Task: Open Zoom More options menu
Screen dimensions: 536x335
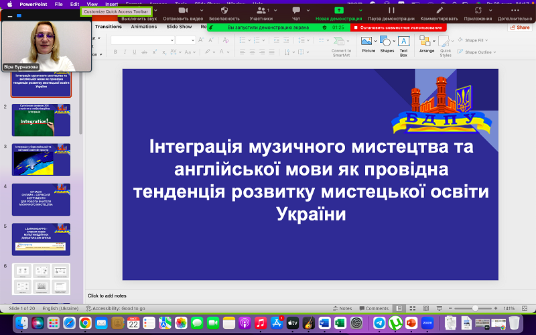Action: tap(515, 13)
